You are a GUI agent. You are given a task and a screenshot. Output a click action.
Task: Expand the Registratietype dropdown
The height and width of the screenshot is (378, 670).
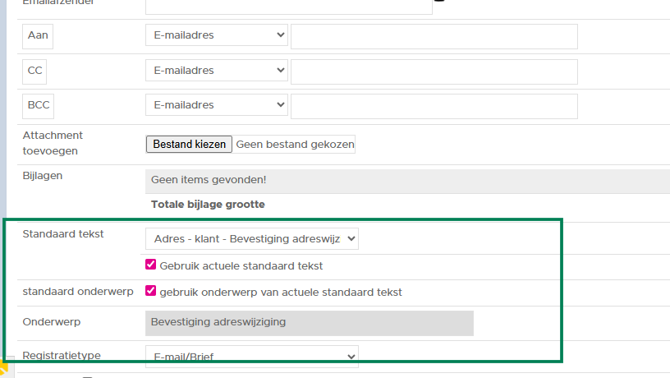(x=251, y=357)
